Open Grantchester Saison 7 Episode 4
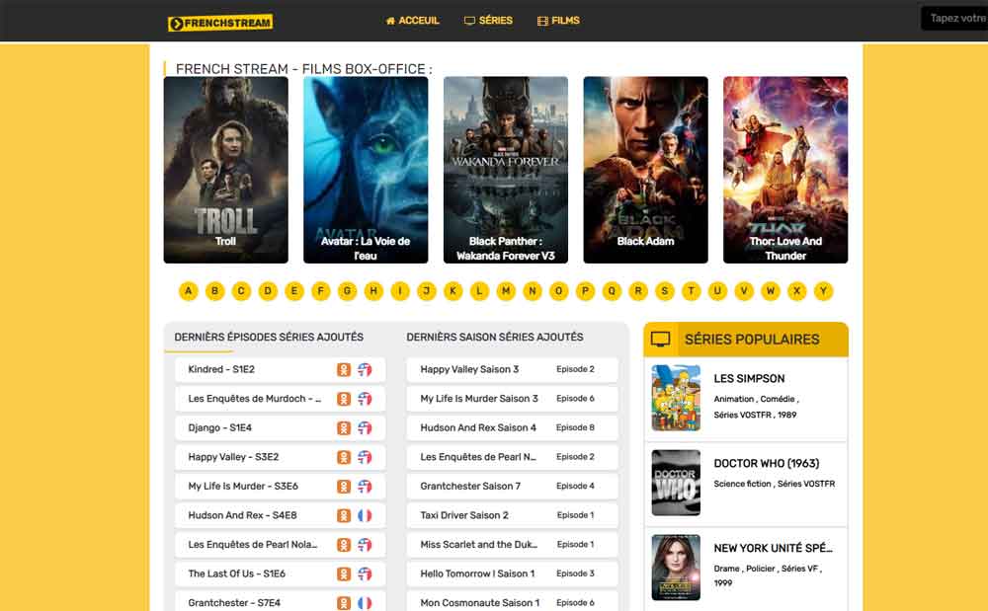This screenshot has width=988, height=611. 512,486
